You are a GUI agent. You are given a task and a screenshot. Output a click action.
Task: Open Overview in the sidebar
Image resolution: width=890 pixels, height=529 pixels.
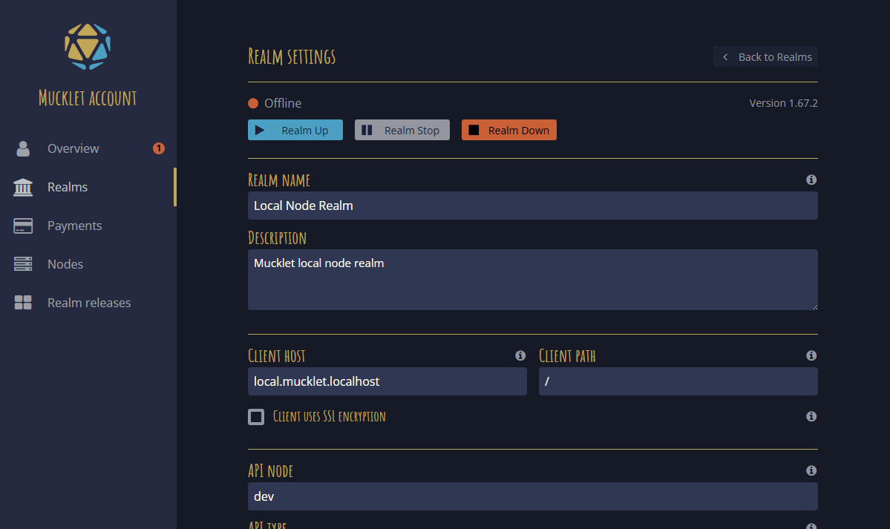click(x=73, y=148)
